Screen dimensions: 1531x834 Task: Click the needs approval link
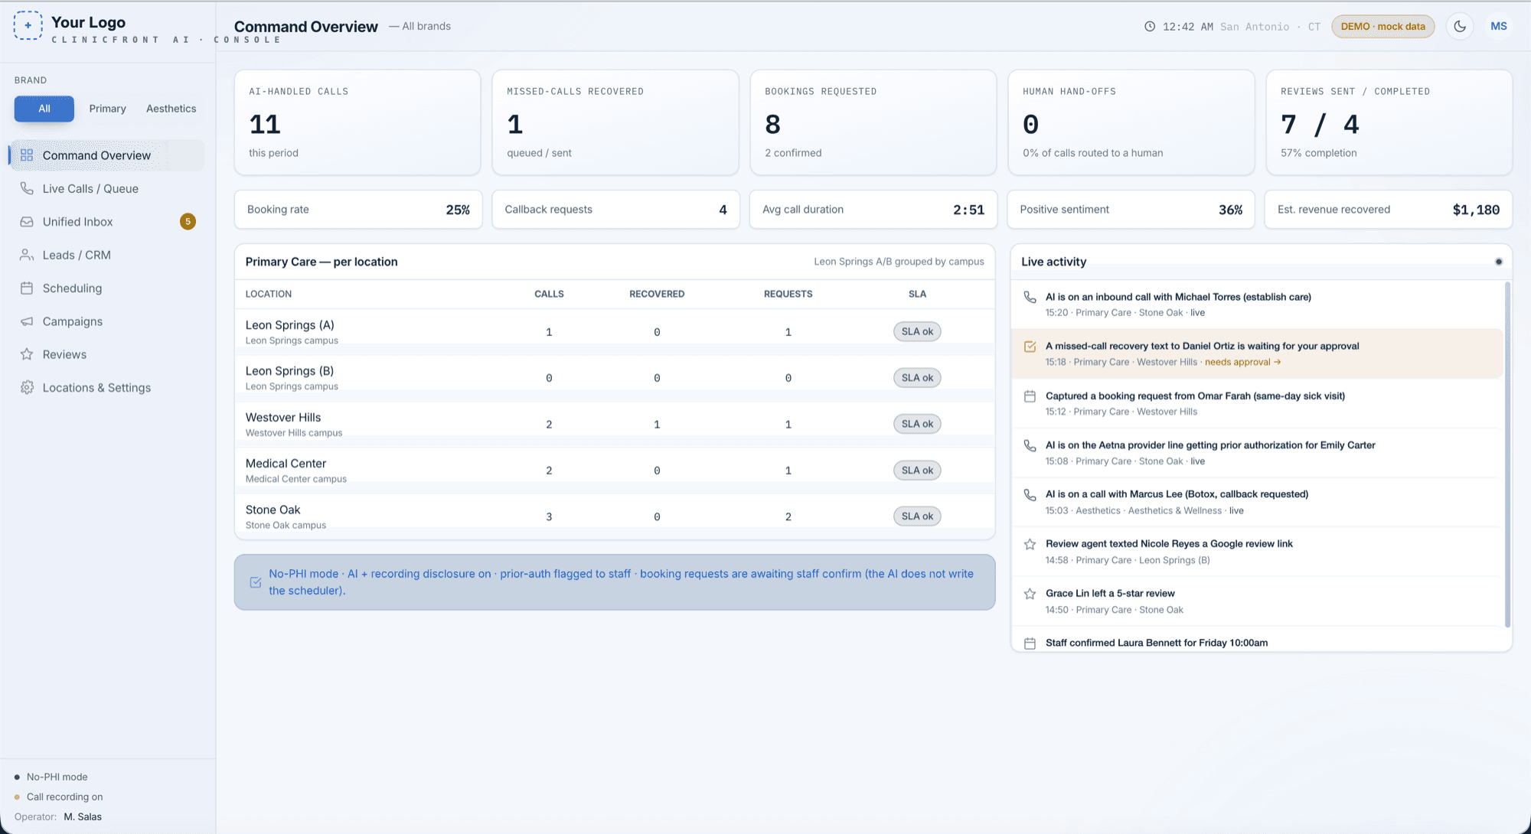point(1242,362)
